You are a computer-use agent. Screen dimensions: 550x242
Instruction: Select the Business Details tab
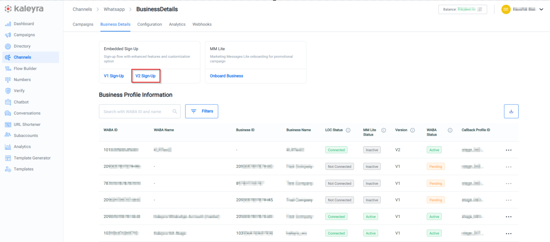click(x=115, y=25)
